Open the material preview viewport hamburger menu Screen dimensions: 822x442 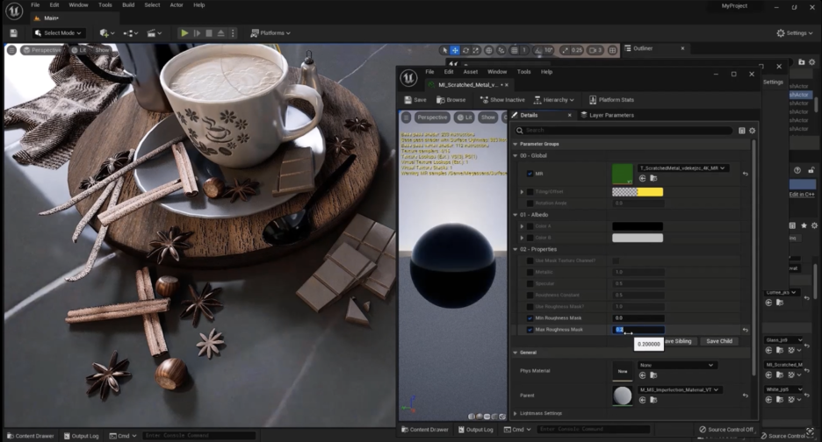pos(407,117)
